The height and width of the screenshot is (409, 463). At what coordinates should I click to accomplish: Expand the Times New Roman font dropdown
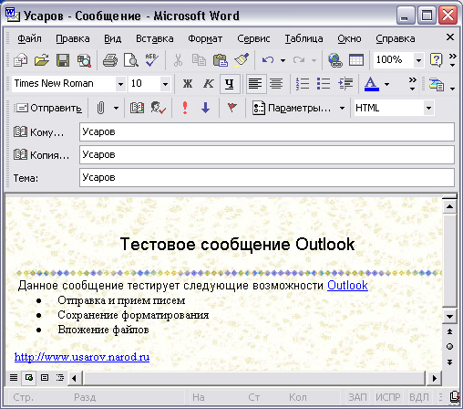click(120, 84)
